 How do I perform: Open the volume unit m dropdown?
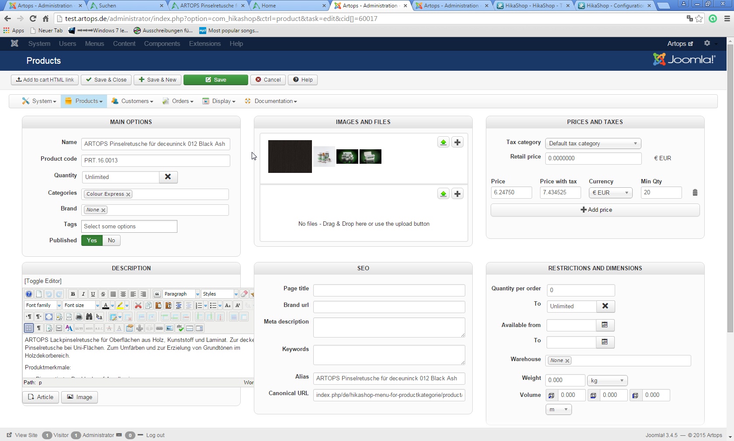coord(558,410)
